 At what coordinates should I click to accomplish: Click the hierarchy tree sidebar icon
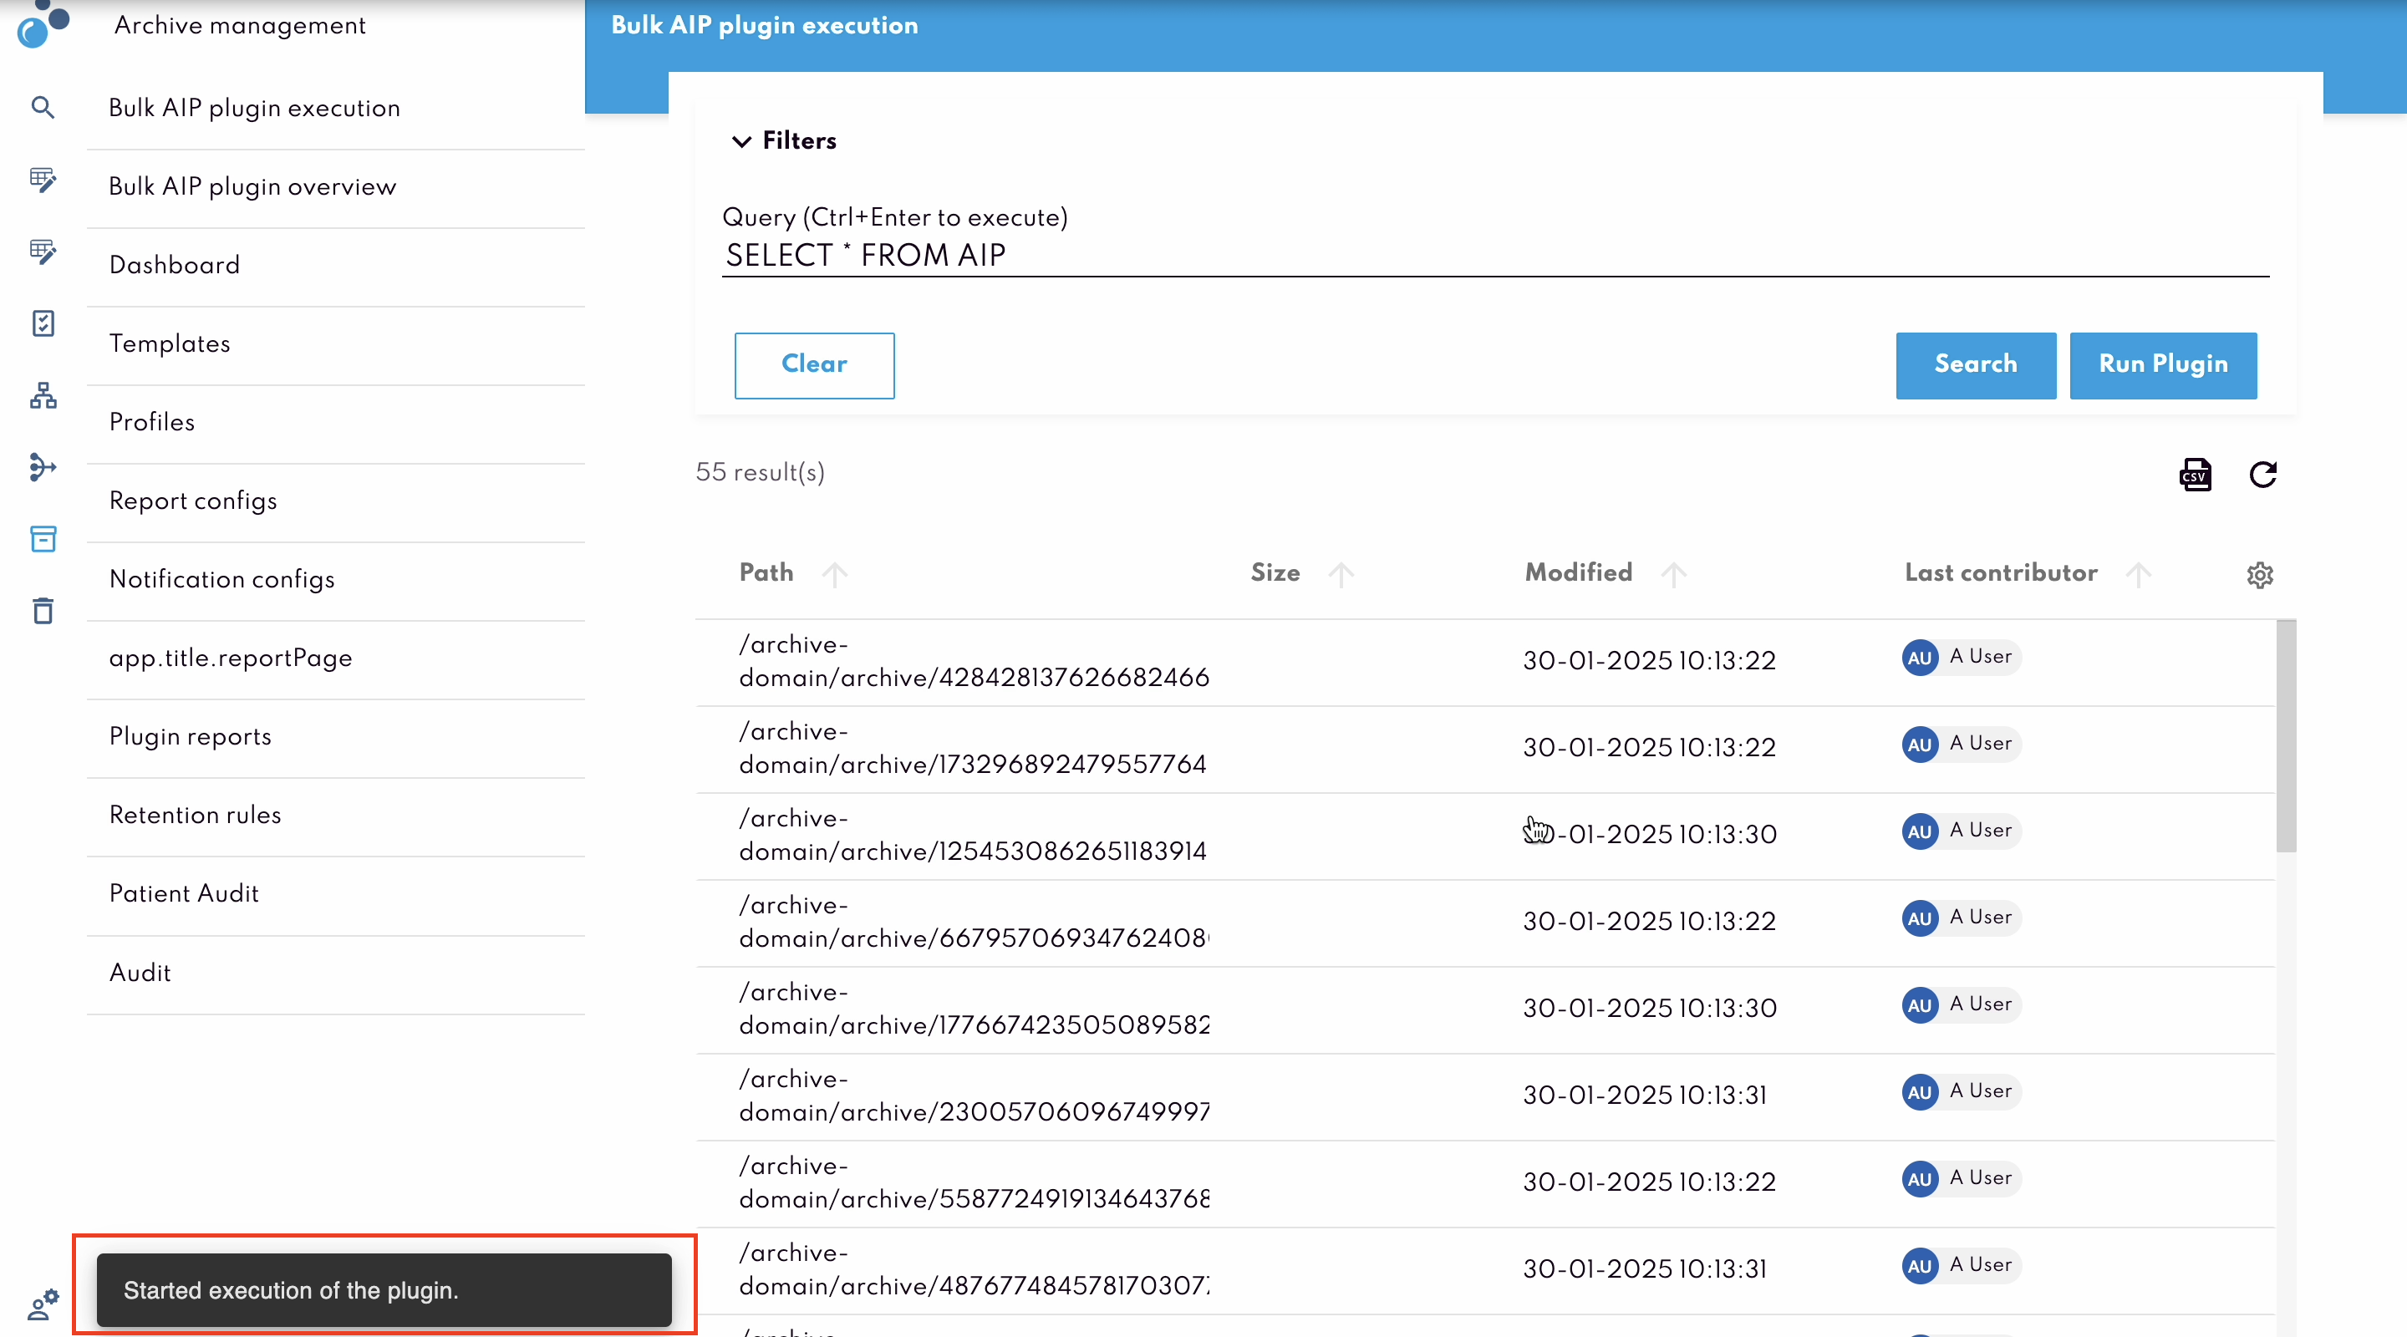pos(43,395)
